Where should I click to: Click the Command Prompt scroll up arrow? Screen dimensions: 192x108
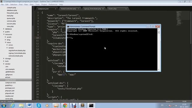tap(159, 30)
